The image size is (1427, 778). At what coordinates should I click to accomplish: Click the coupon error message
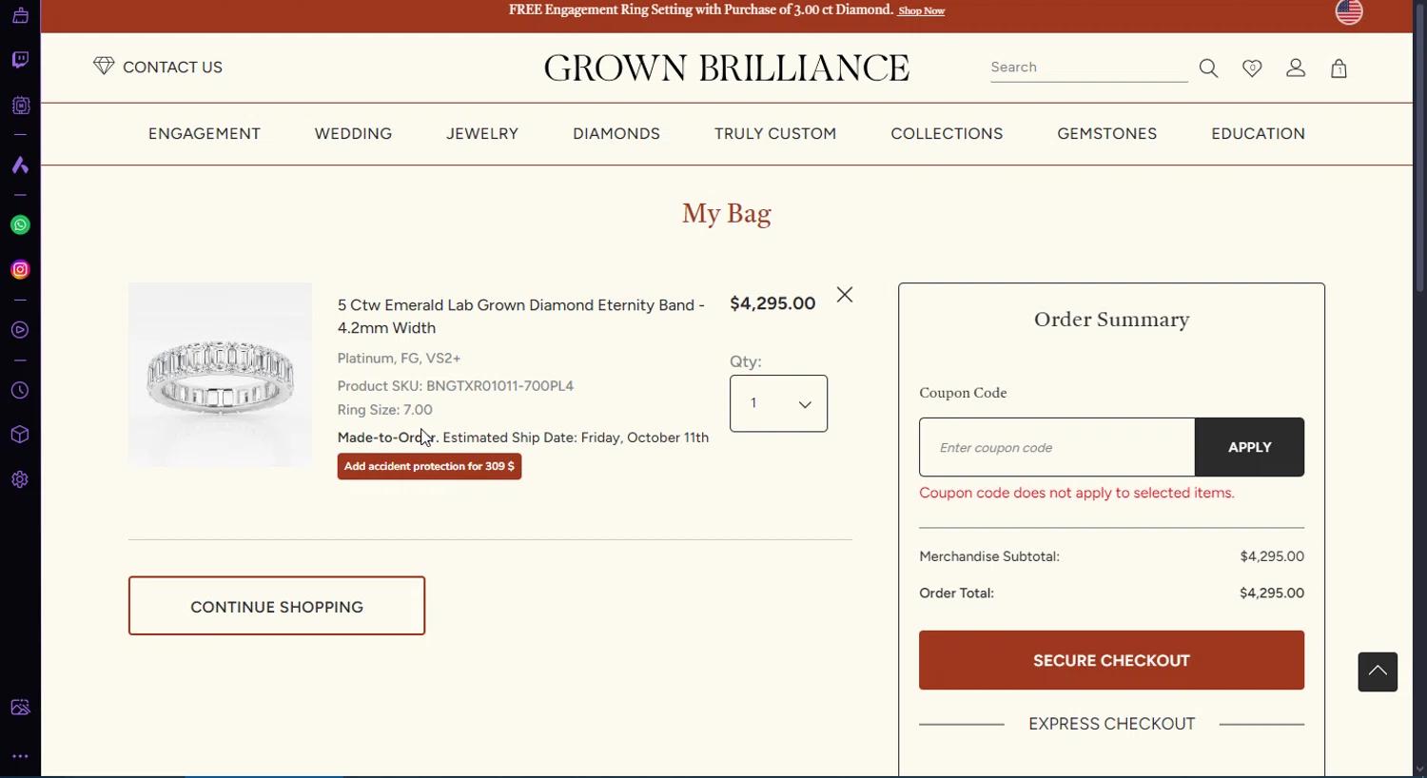pos(1077,493)
